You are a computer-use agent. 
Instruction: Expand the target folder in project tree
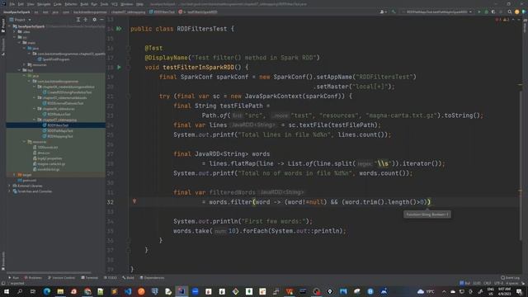click(14, 175)
